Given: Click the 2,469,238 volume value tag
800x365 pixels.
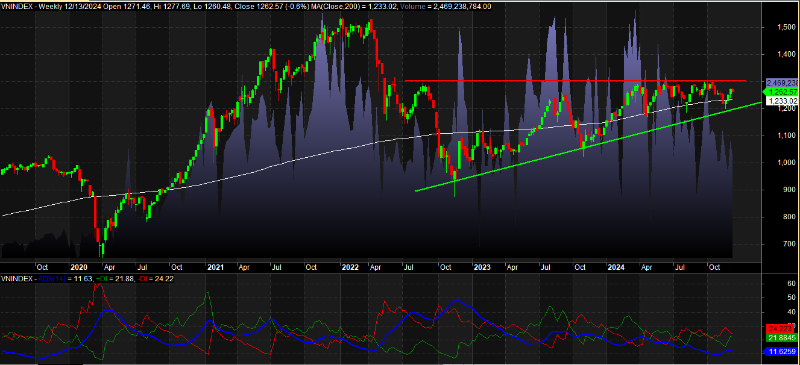Looking at the screenshot, I should pyautogui.click(x=781, y=83).
